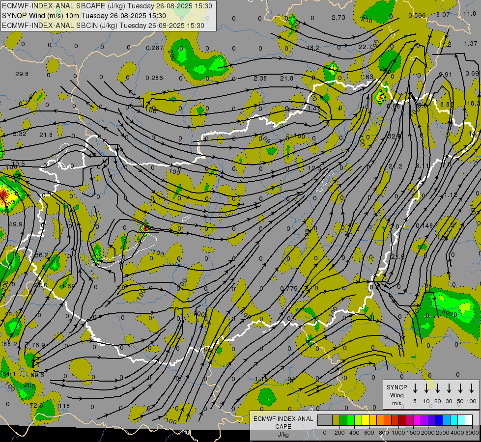Click the dark green swatch right of 200 tick
Image resolution: width=481 pixels, height=442 pixels.
pos(343,420)
